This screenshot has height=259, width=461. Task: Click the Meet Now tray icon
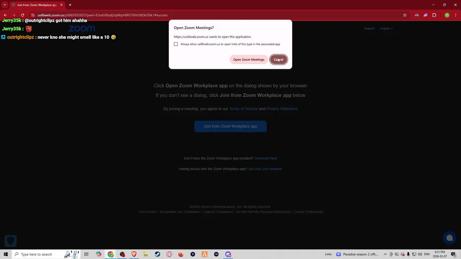point(391,254)
